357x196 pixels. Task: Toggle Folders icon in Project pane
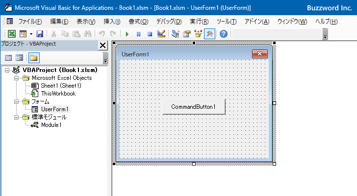[x=34, y=58]
